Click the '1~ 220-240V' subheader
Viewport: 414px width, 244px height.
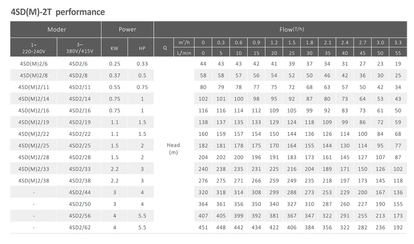click(34, 47)
